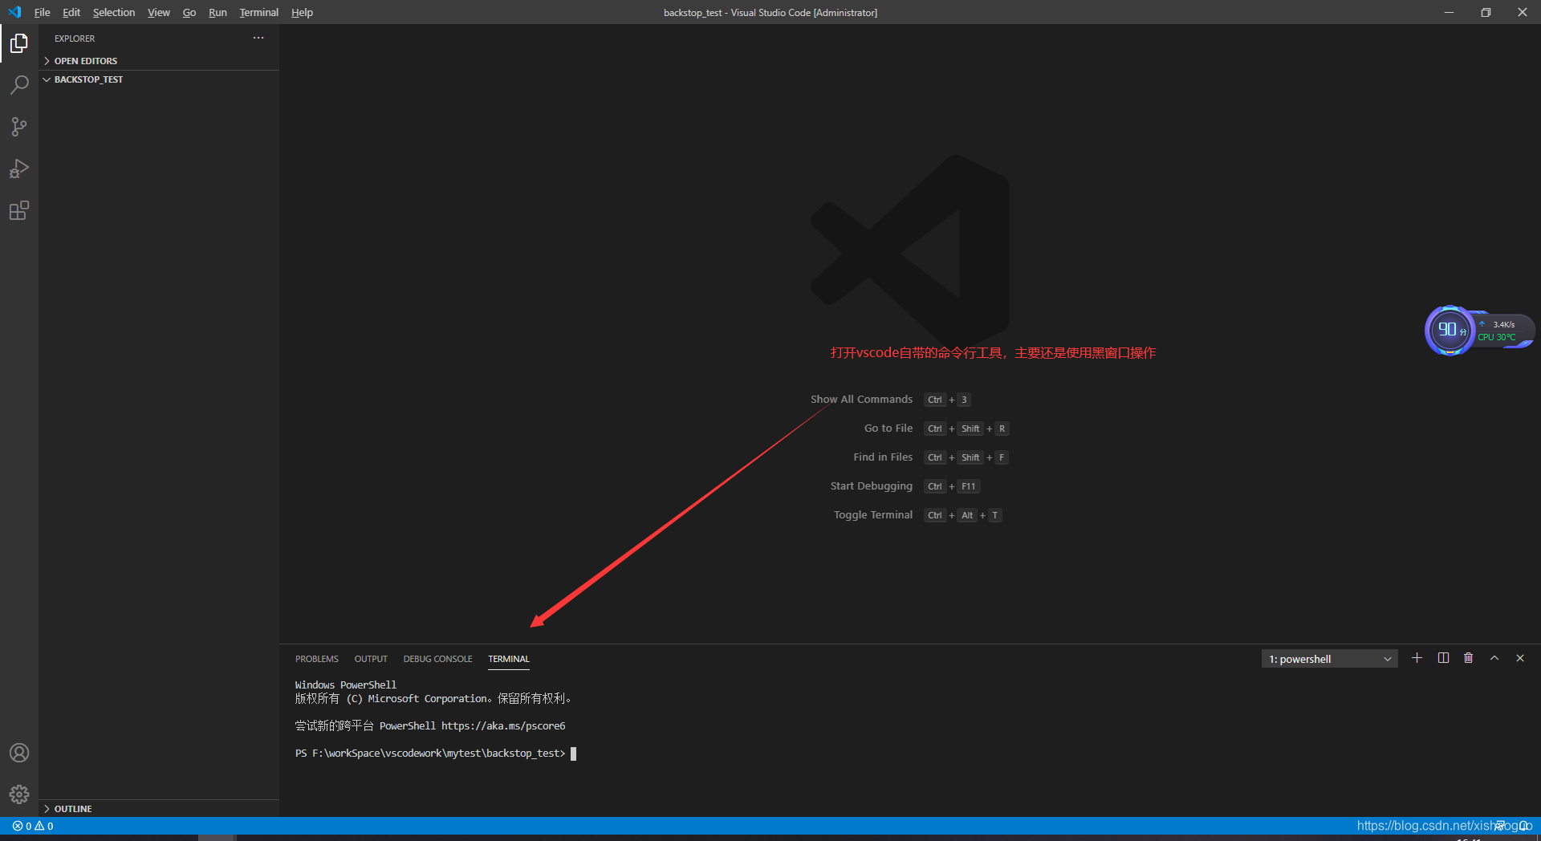
Task: Open the Manage gear icon
Action: (x=19, y=794)
